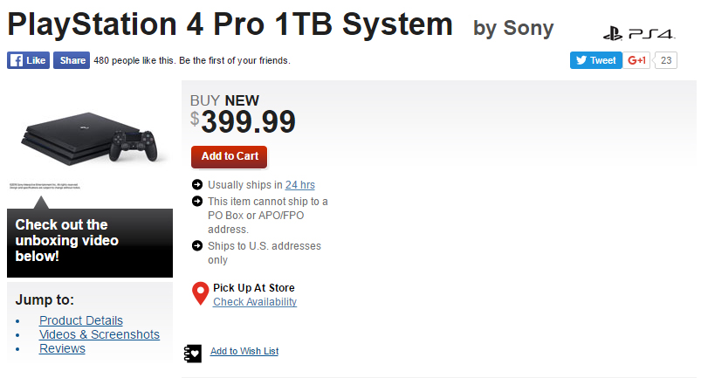Screen dimensions: 701x378
Task: Click the red store location pin icon
Action: click(x=200, y=293)
